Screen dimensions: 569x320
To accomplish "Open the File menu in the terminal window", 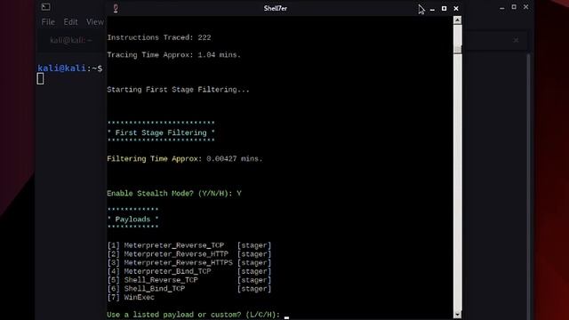I will point(48,22).
